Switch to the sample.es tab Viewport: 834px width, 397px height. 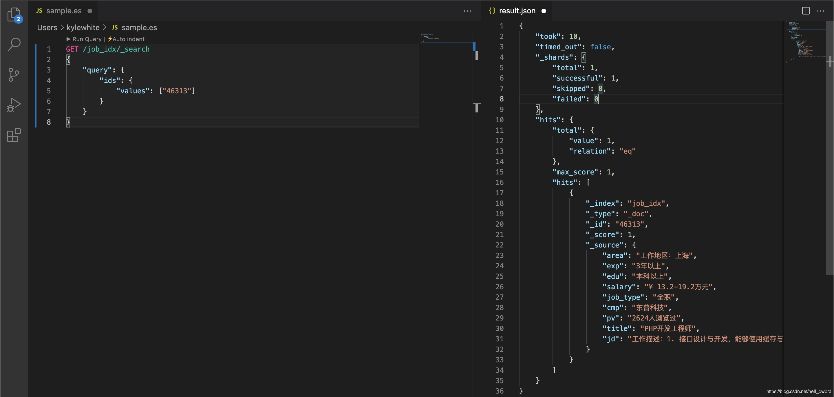64,11
